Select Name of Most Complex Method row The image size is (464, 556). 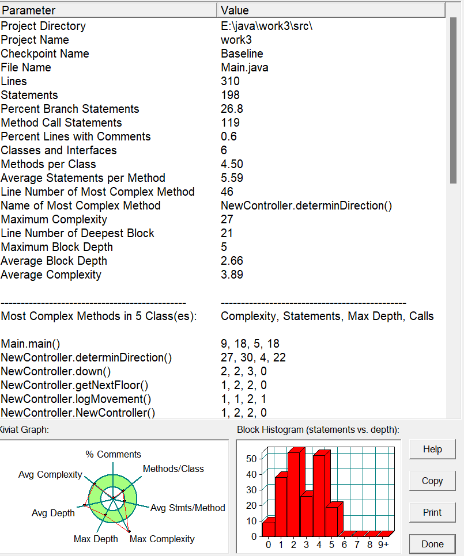223,205
